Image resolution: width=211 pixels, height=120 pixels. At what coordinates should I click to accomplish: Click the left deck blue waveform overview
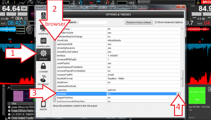8,29
